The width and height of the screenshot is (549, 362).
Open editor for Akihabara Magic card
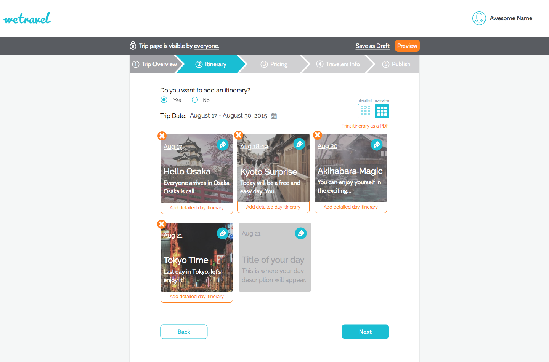point(377,145)
